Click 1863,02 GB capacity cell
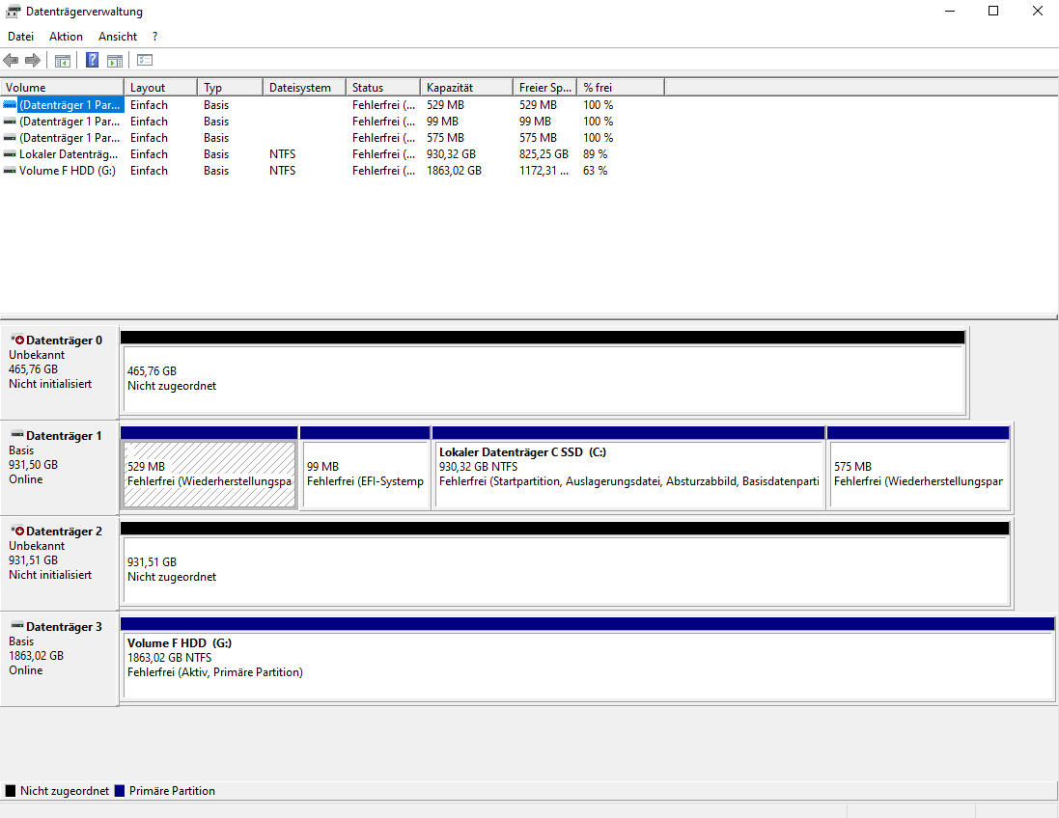 (454, 171)
